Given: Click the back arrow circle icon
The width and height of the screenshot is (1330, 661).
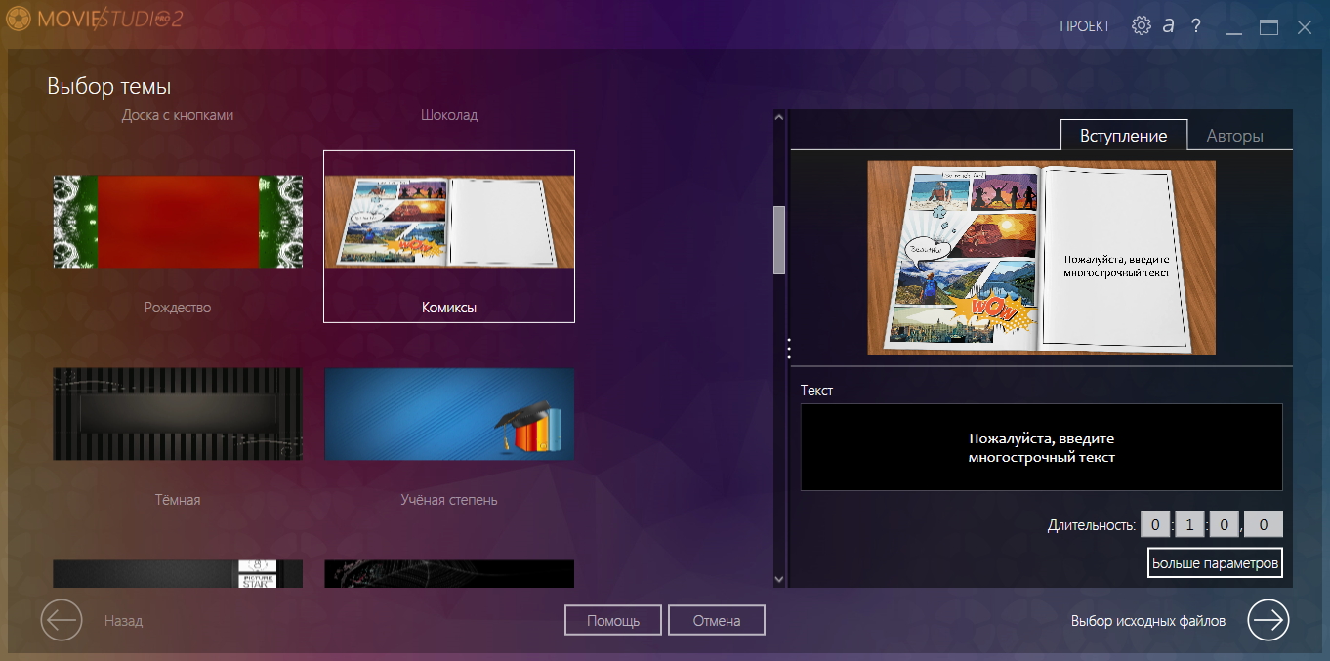Looking at the screenshot, I should 62,620.
